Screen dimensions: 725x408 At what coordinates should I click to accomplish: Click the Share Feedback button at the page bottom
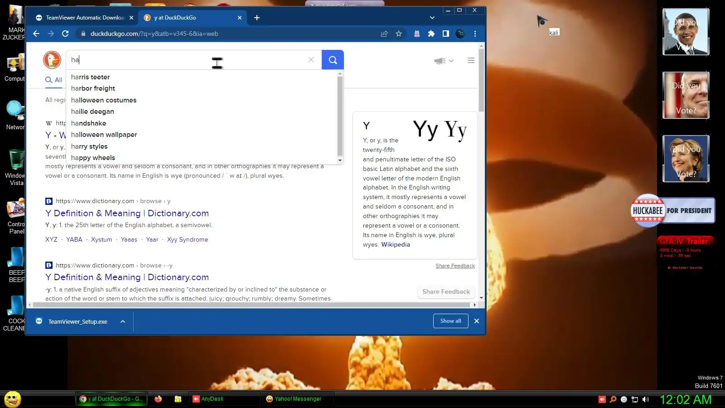[x=446, y=292]
